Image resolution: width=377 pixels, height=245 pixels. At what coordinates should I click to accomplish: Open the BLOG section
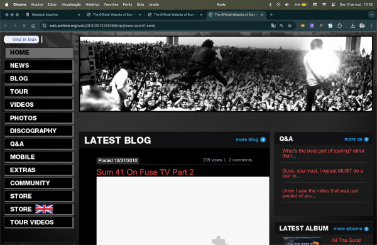tap(38, 79)
